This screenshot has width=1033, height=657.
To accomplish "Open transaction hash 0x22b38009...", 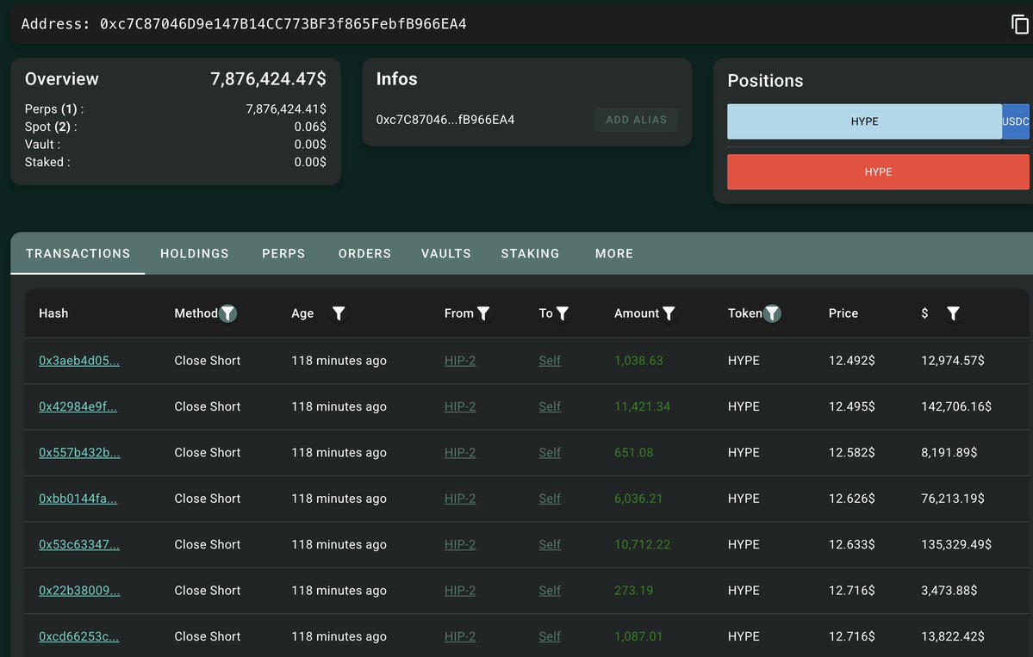I will (x=79, y=592).
